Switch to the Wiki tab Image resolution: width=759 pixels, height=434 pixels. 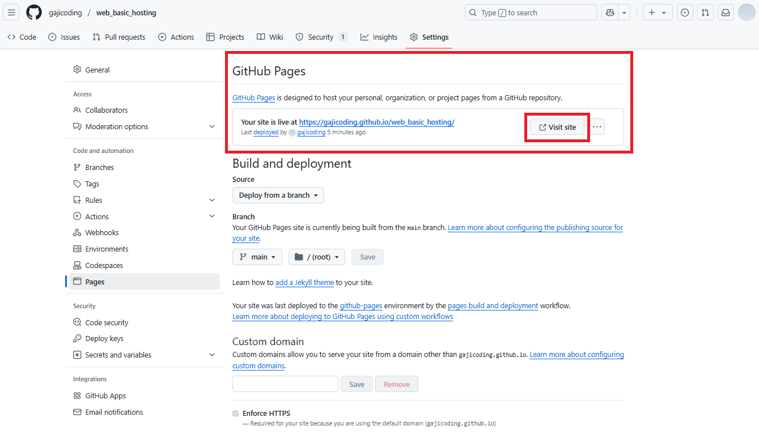coord(270,37)
